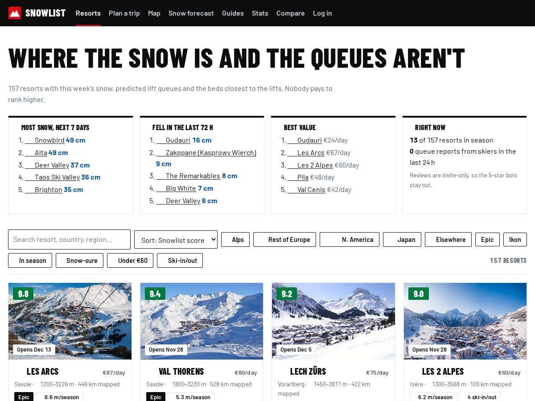
Task: Click the 9.8 score badge
Action: [x=23, y=294]
